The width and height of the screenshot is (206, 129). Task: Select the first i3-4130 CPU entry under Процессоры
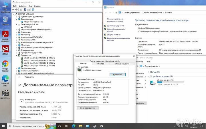tap(39, 58)
